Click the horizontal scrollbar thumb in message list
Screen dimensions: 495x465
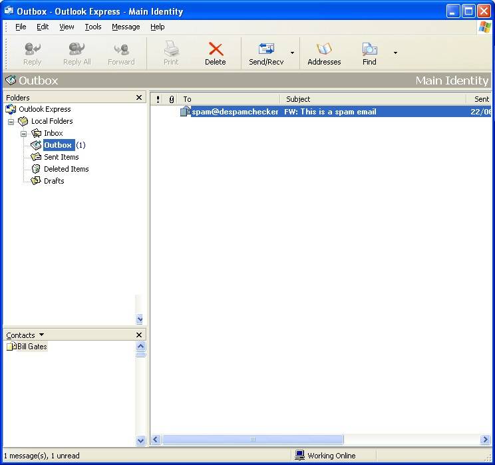click(253, 440)
